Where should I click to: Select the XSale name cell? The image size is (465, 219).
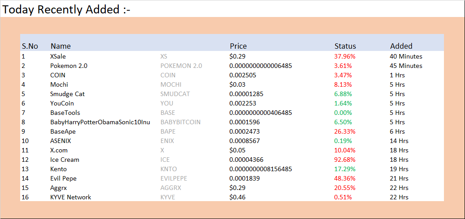58,56
